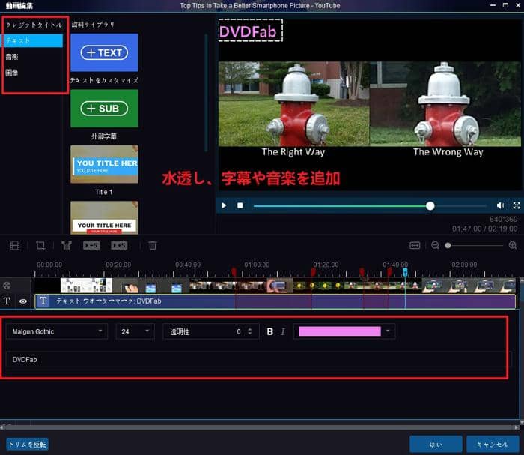This screenshot has height=455, width=524.
Task: Click the 01:47:00 / 02:19:00 time display
Action: pyautogui.click(x=484, y=229)
